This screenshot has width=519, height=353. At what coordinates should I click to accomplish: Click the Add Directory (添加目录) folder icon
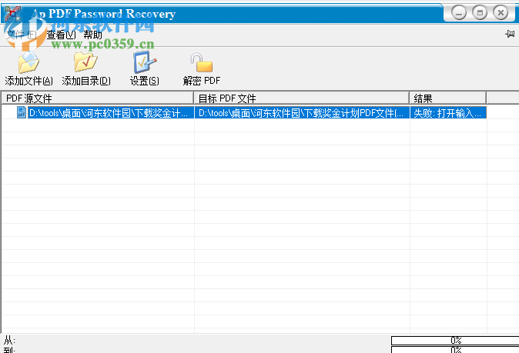85,62
